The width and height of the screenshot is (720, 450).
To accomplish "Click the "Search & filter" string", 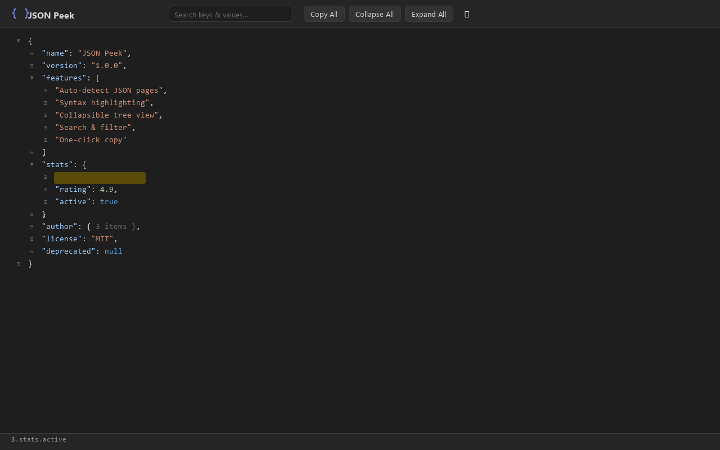I will (93, 128).
